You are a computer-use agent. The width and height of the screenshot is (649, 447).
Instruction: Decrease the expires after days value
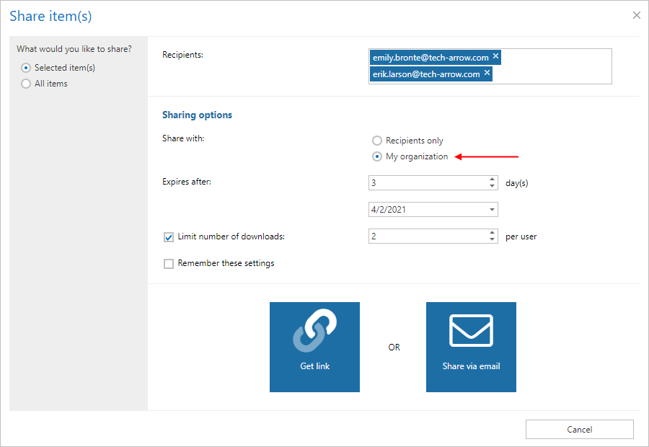(492, 187)
